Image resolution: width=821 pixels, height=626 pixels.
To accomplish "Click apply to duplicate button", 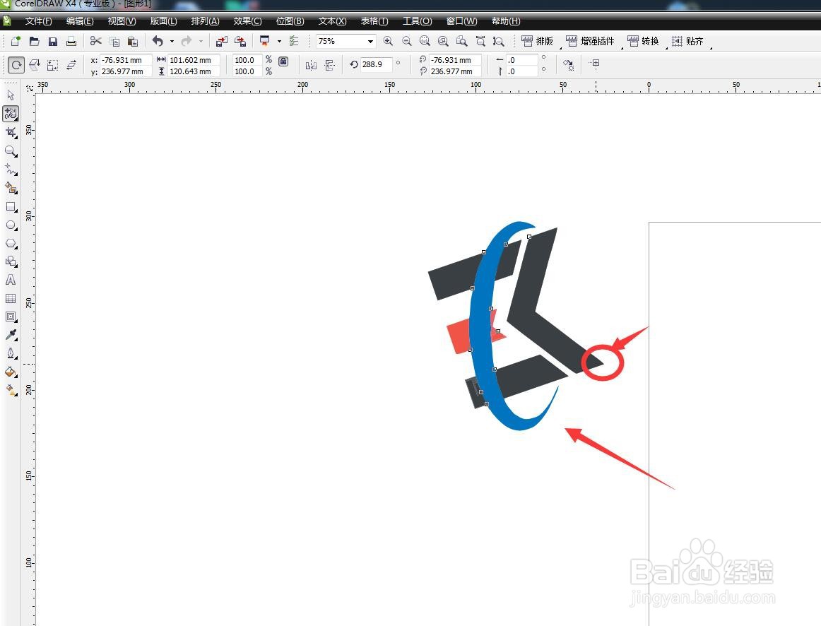I will tap(569, 65).
